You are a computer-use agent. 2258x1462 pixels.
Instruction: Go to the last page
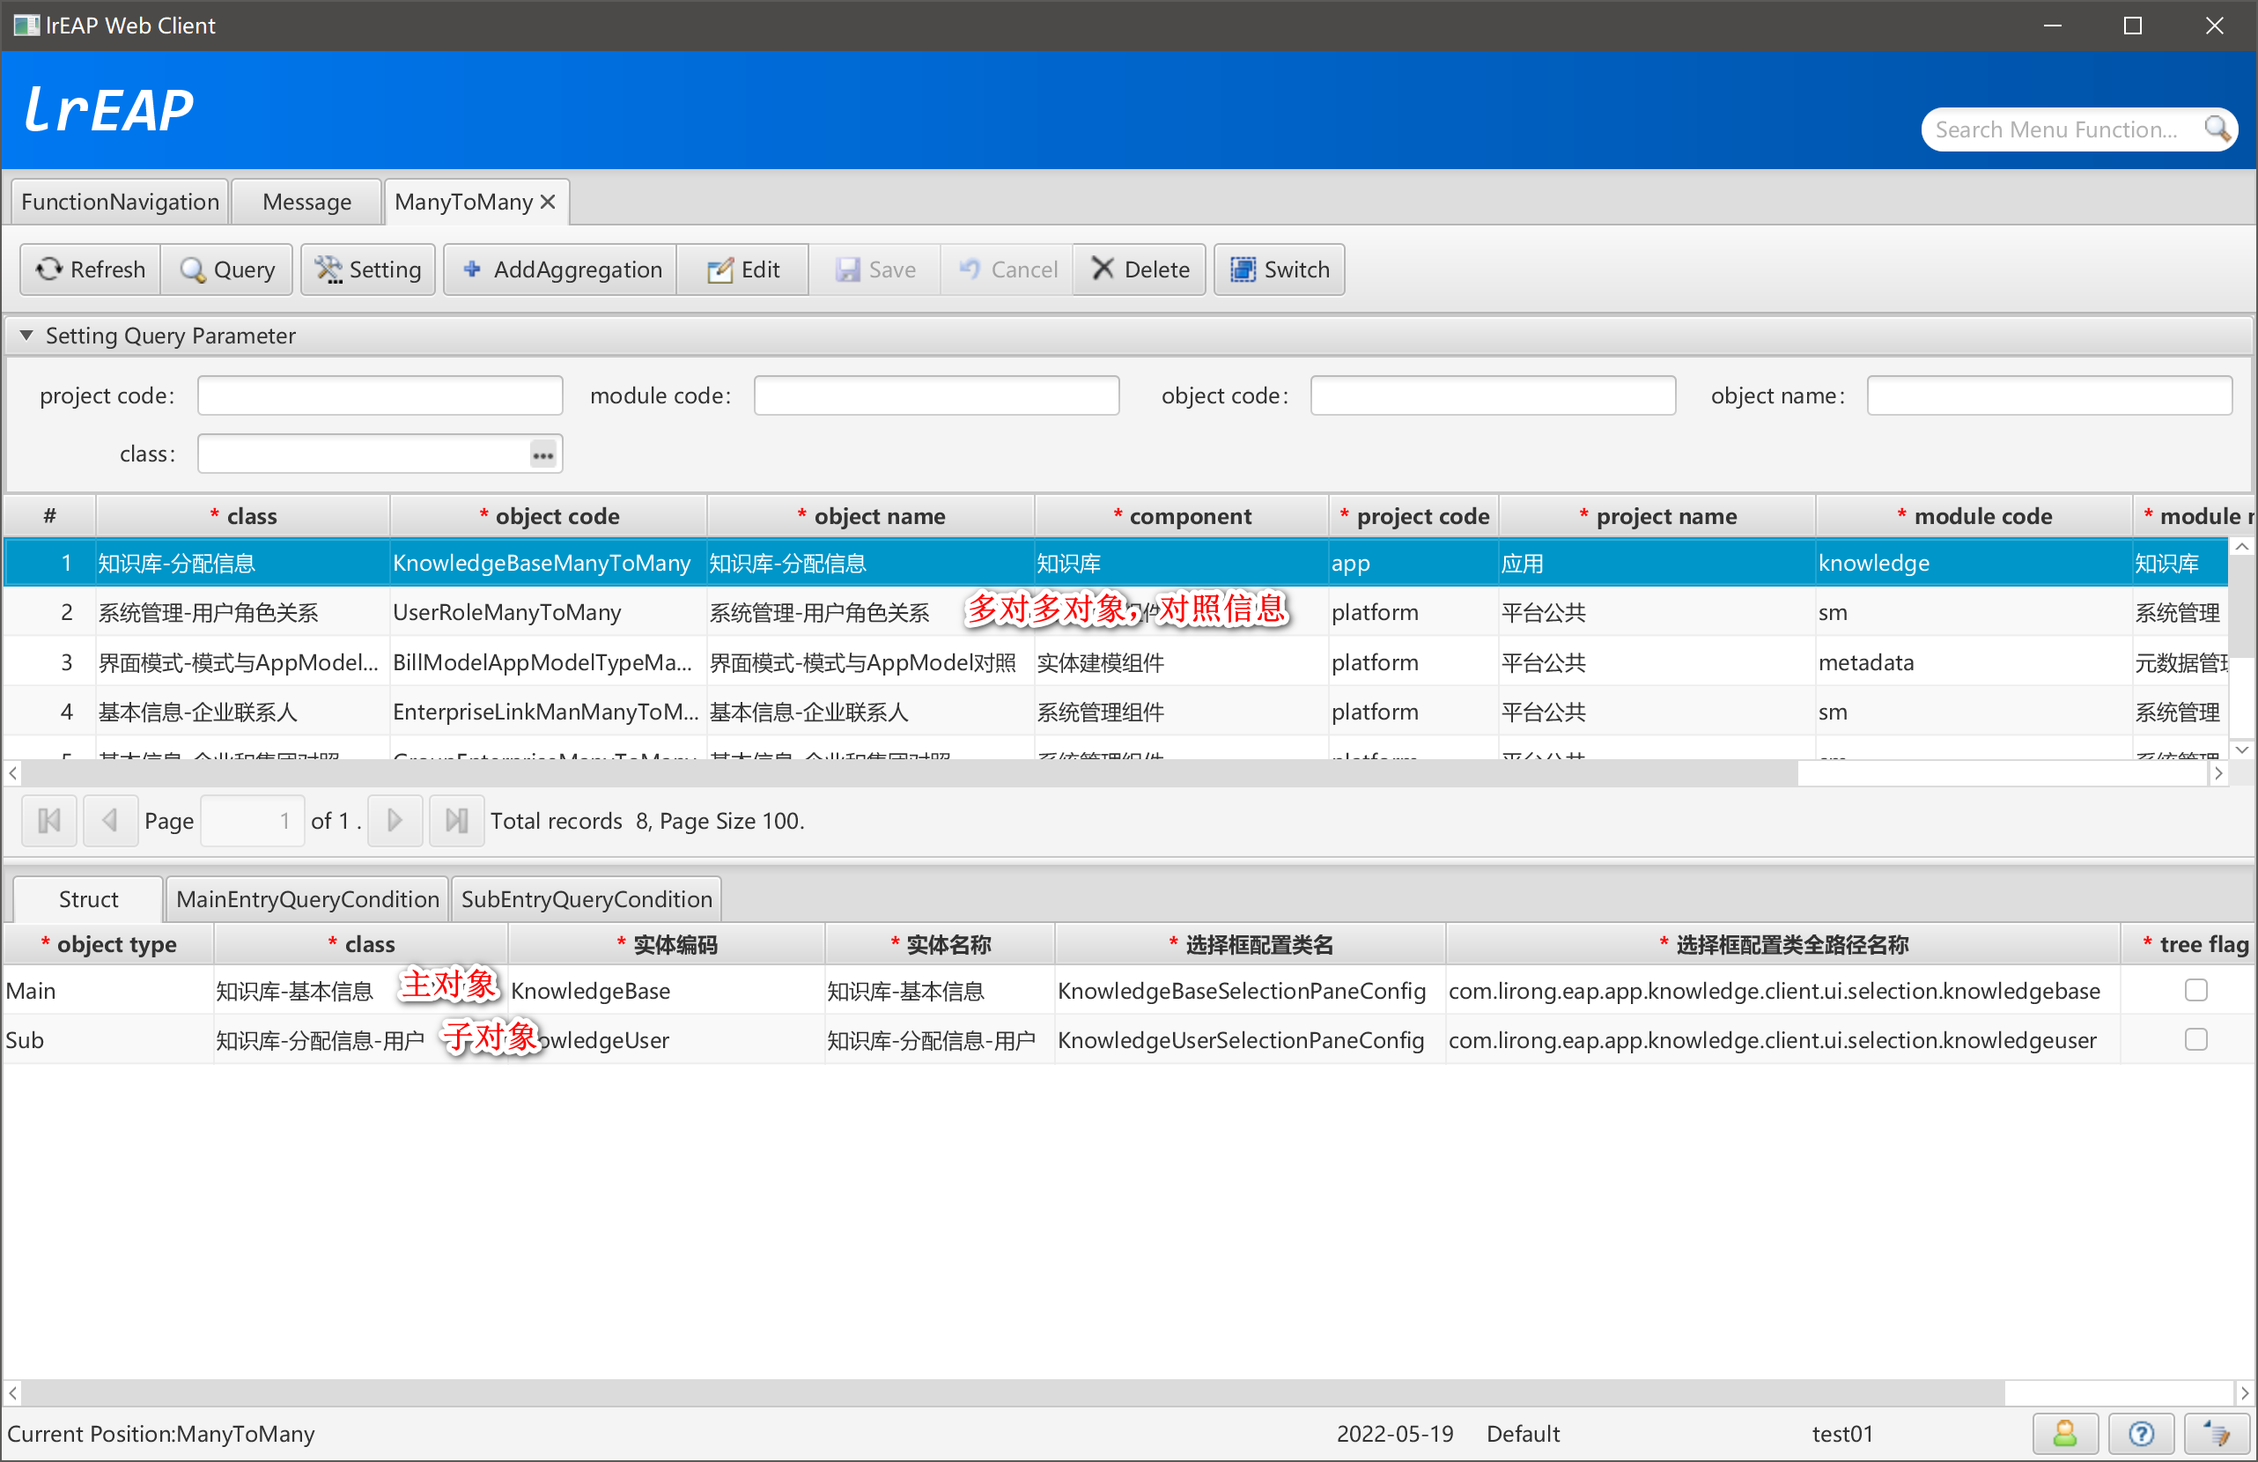456,820
